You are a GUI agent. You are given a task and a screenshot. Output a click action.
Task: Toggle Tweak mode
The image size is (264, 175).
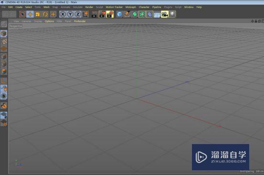[x=4, y=88]
